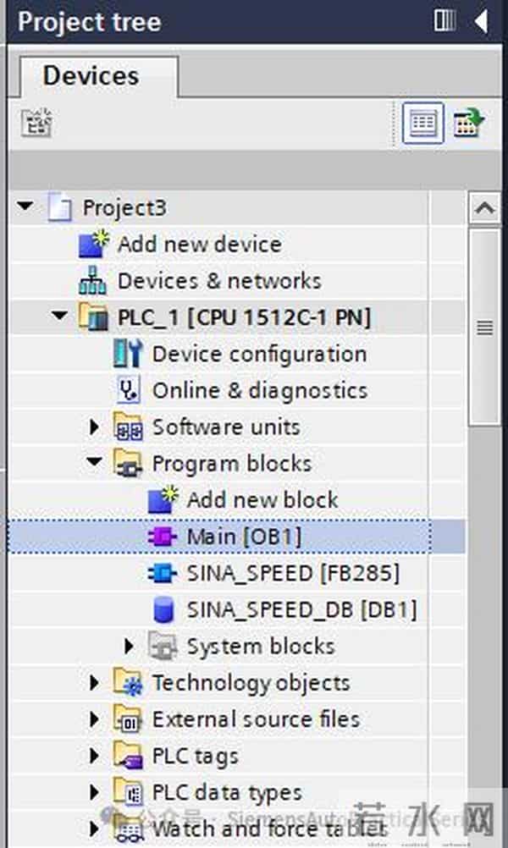Toggle the details view button in toolbar
This screenshot has height=848, width=508.
pos(422,124)
